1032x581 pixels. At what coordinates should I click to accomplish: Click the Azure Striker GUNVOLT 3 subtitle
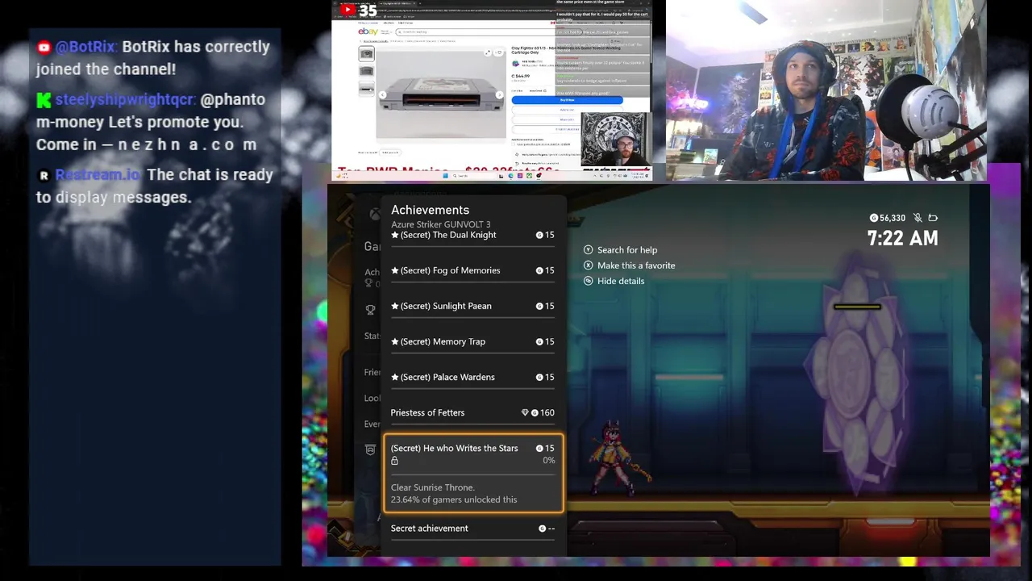click(440, 224)
